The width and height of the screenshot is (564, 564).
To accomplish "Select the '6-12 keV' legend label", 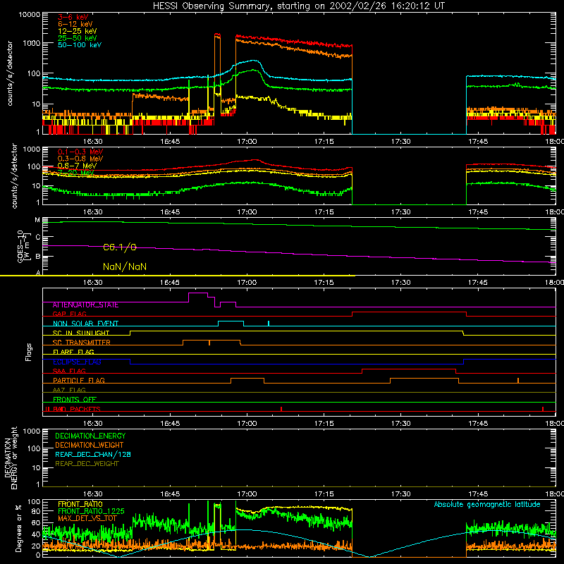I will pos(75,24).
